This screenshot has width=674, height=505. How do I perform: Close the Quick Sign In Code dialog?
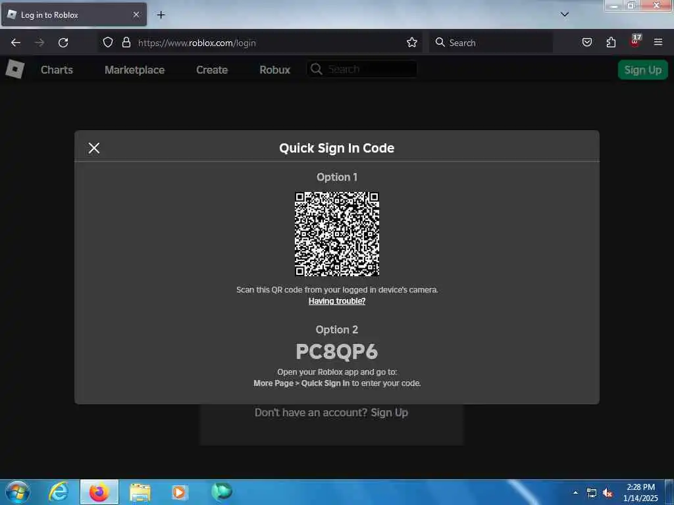click(x=94, y=148)
